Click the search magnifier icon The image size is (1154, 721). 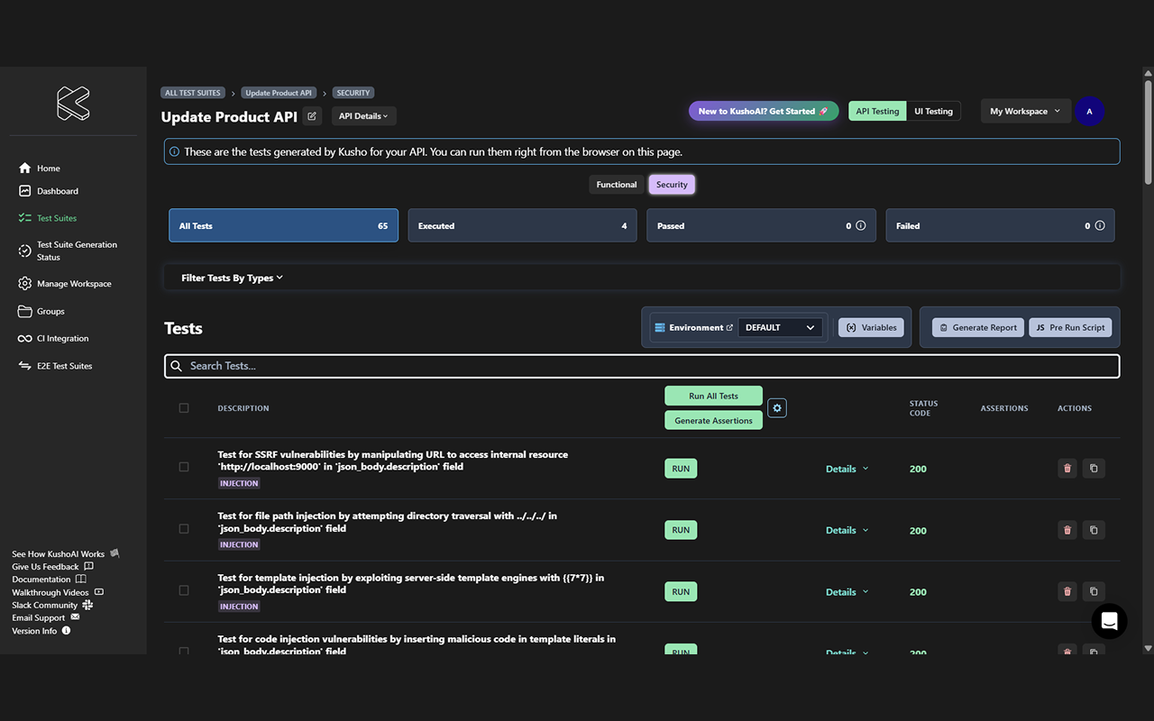pos(177,366)
